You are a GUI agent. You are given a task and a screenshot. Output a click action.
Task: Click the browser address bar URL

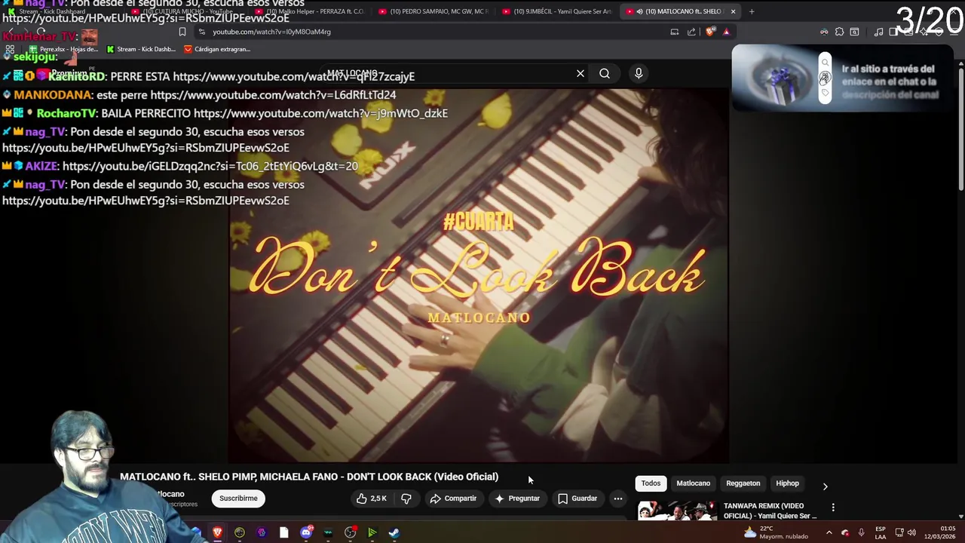coord(271,32)
